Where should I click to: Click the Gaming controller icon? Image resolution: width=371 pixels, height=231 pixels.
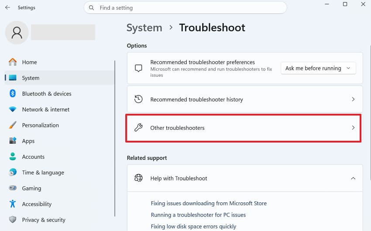(x=13, y=188)
